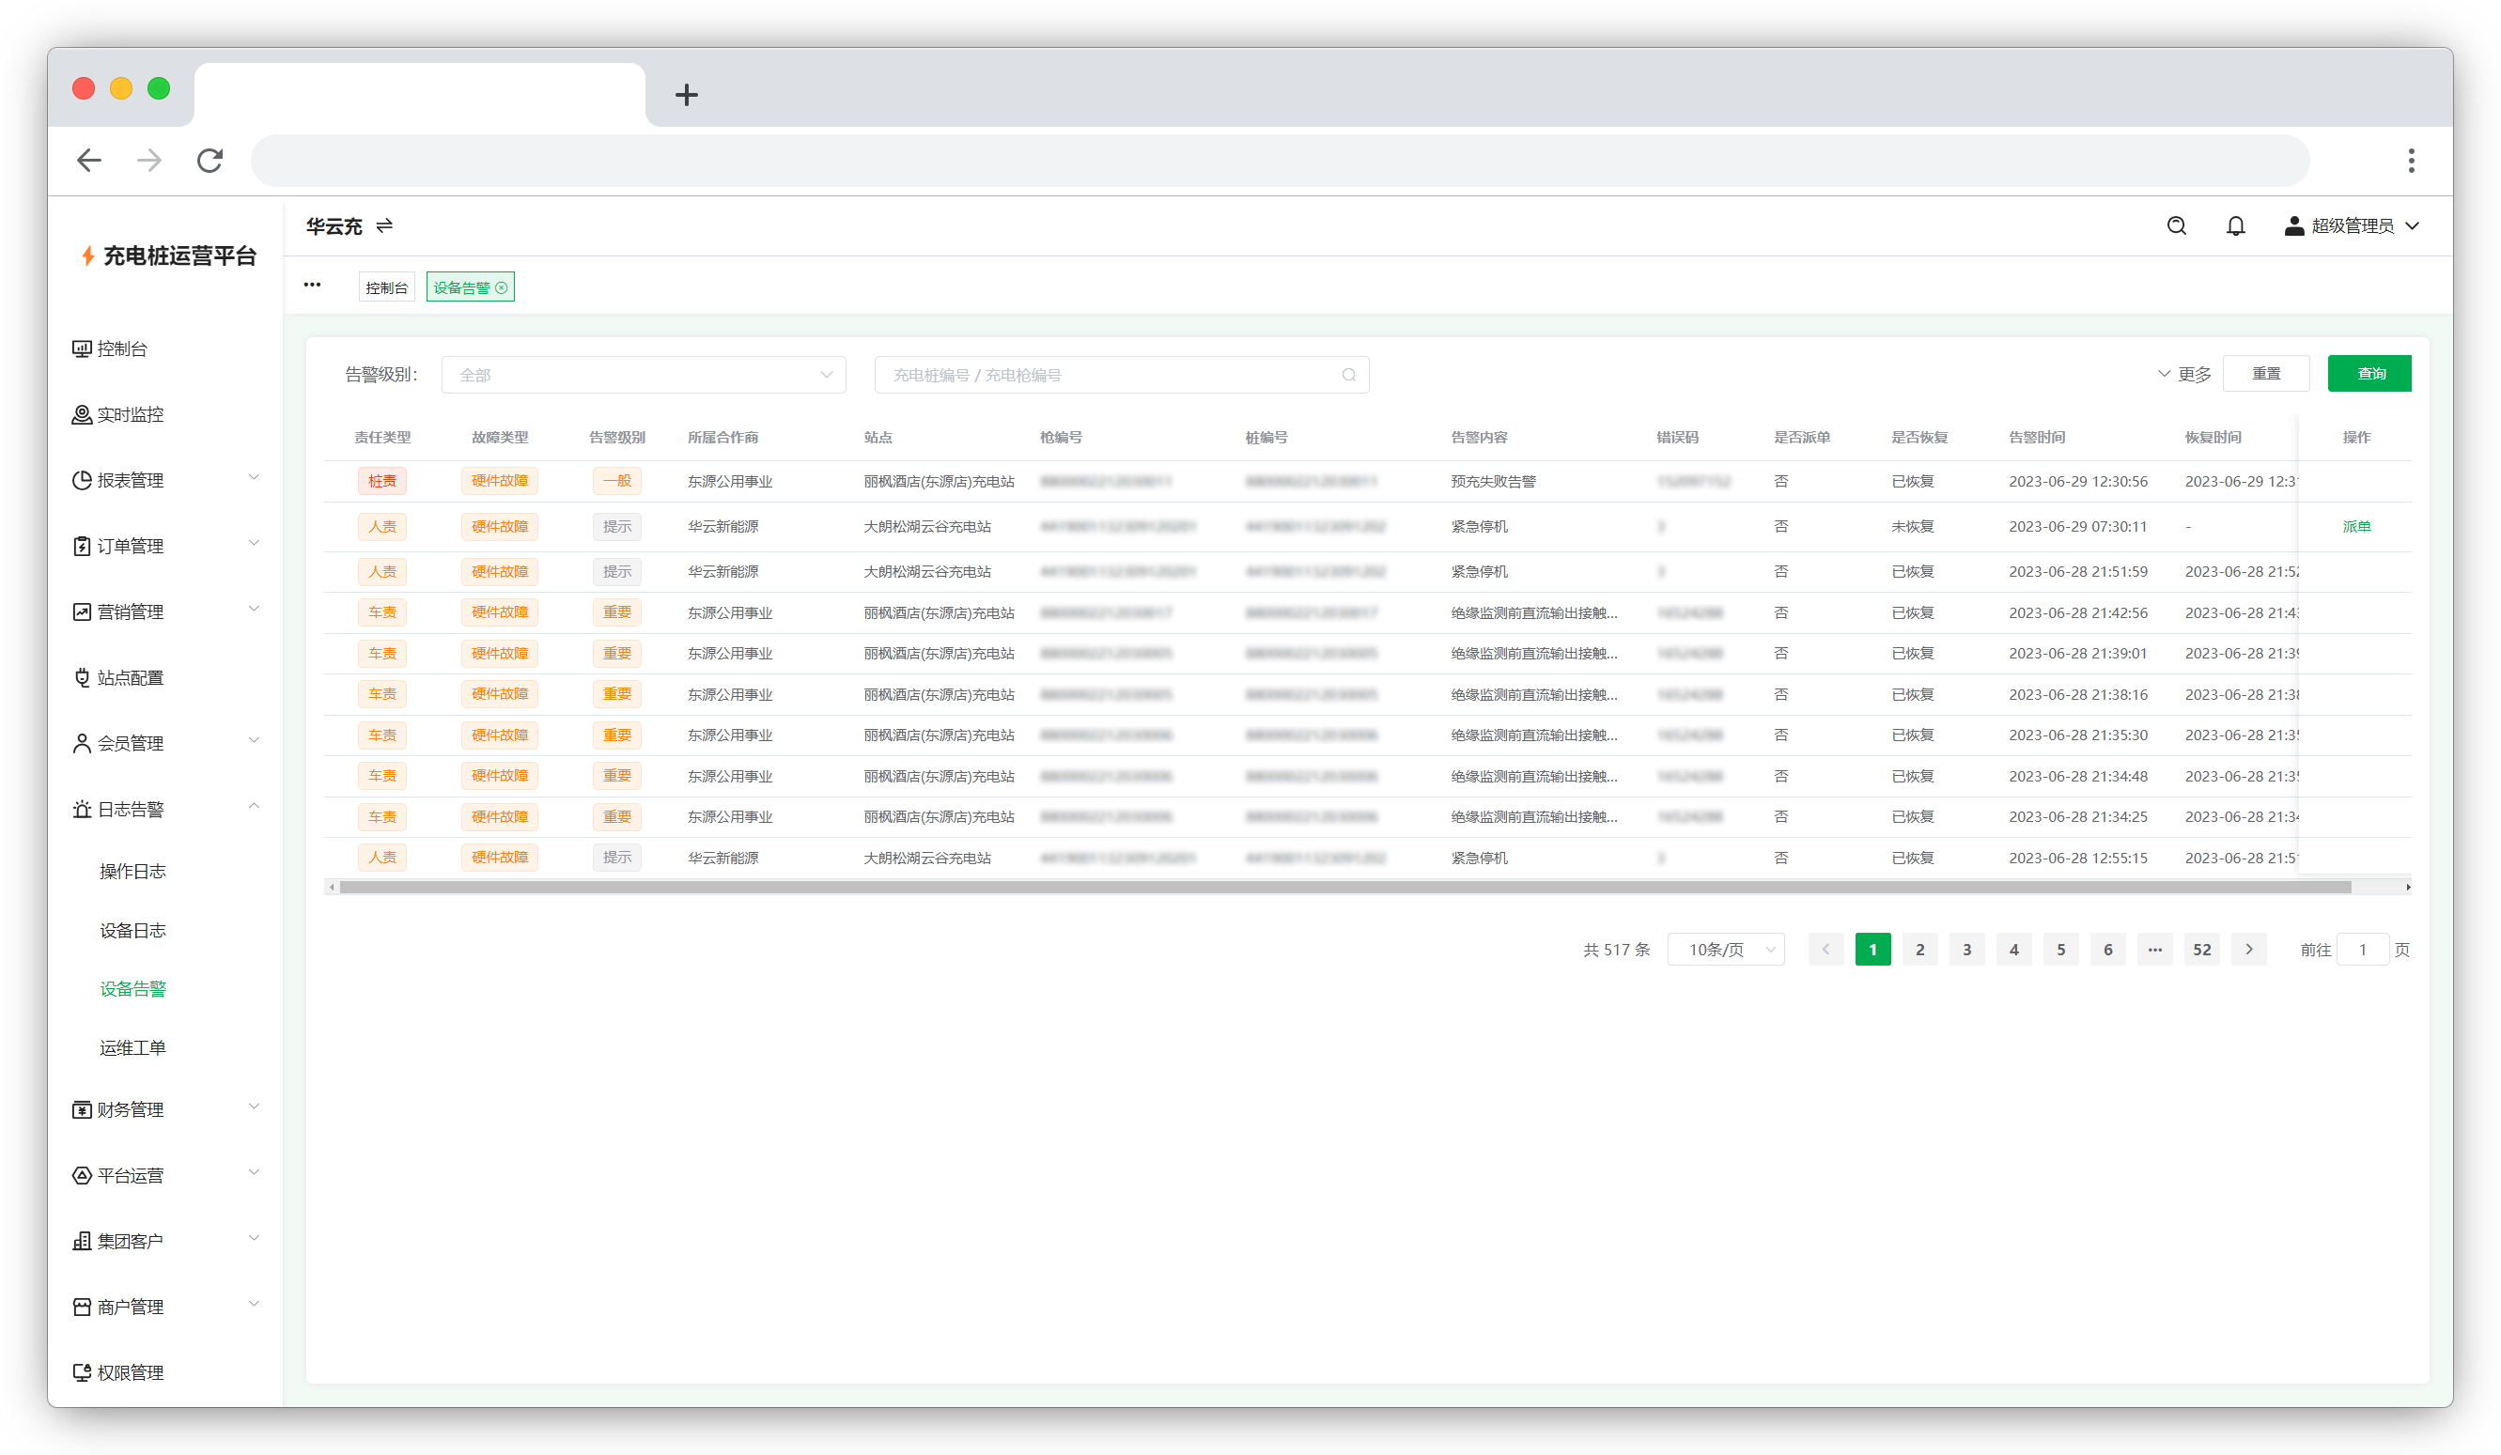Switch to the 控制台 tab

click(x=386, y=287)
